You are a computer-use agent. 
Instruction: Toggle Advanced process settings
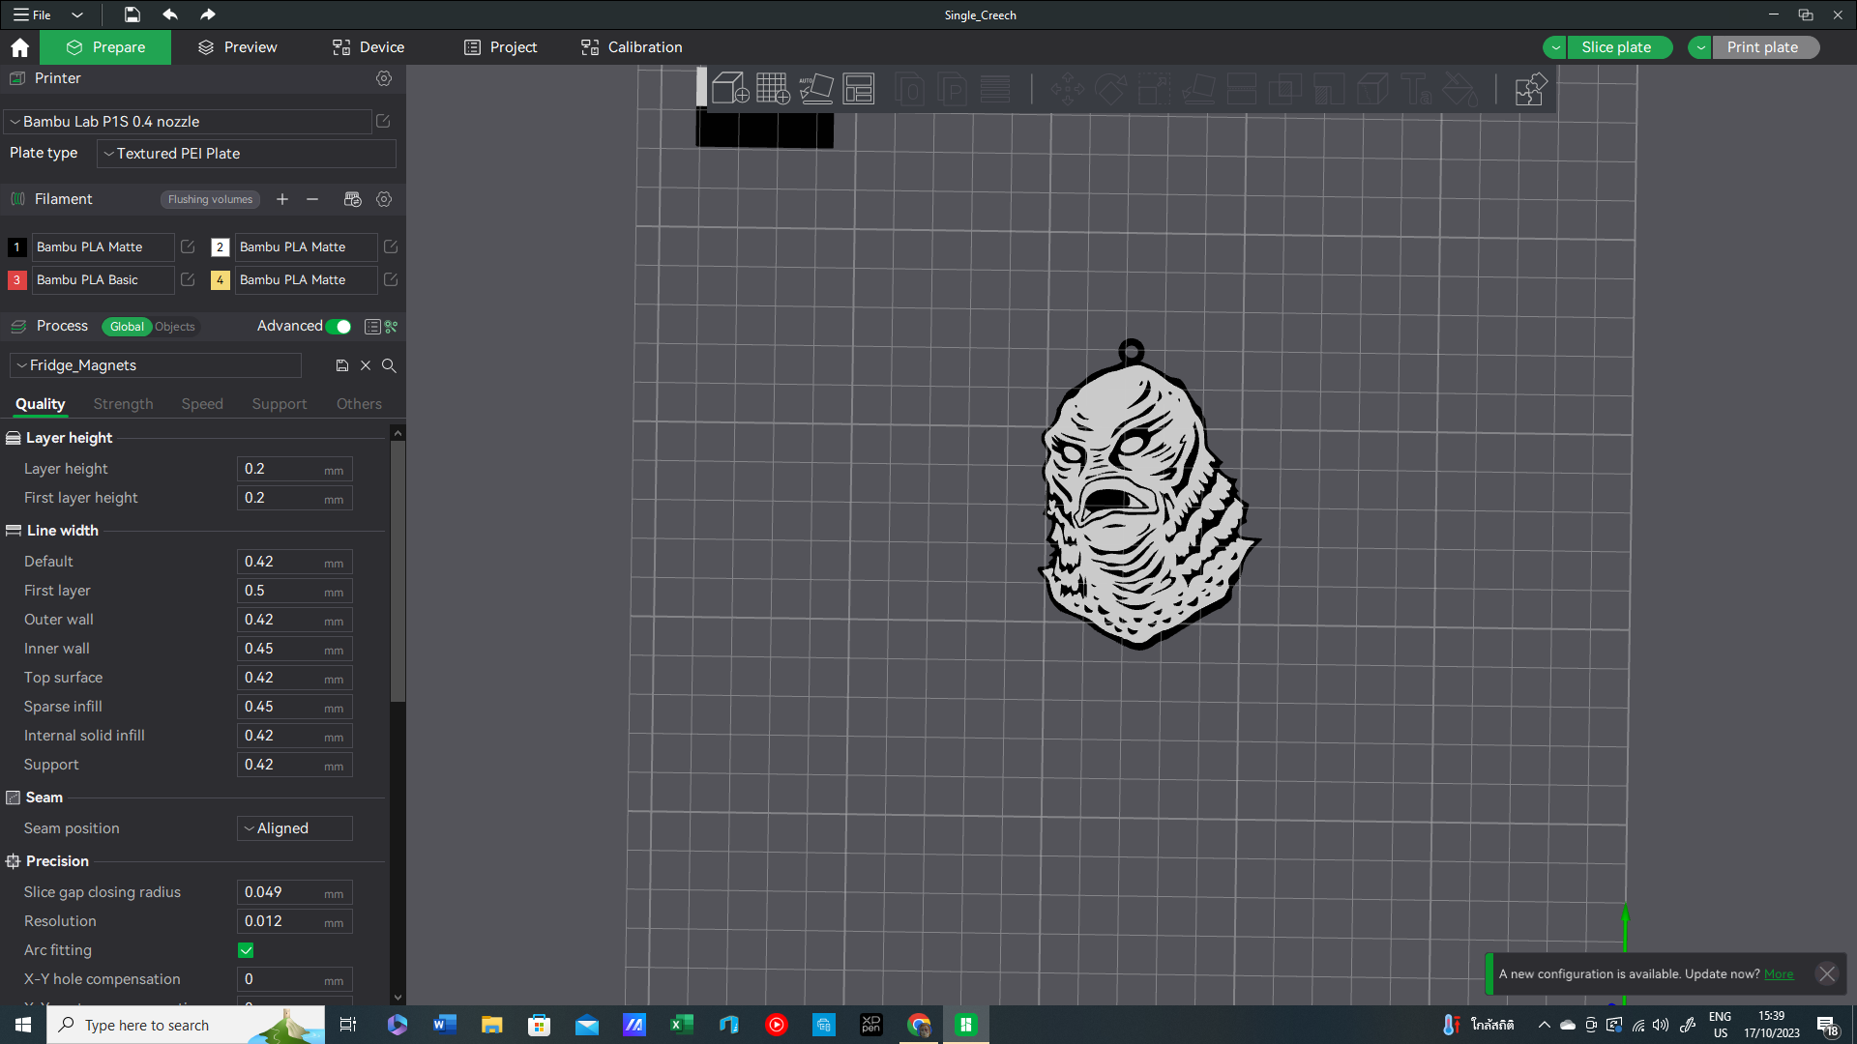pyautogui.click(x=339, y=325)
